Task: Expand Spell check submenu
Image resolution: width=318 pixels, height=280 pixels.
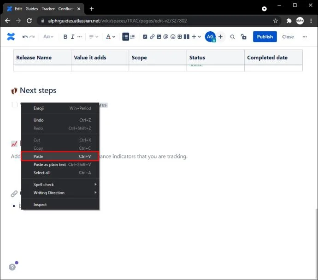Action: 60,185
